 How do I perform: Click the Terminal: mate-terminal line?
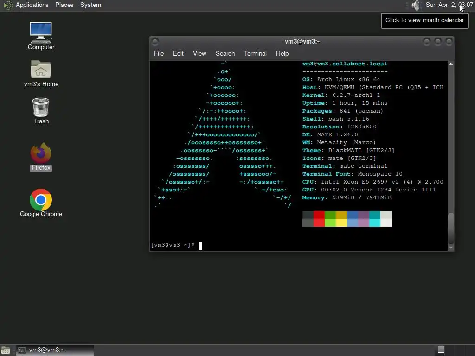click(345, 166)
